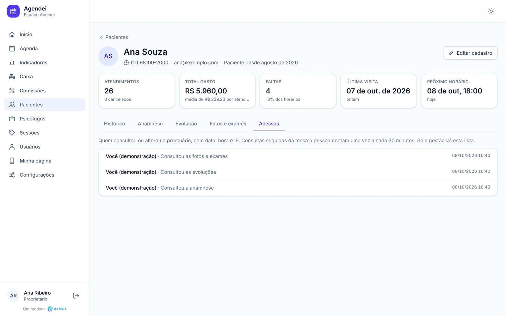506x316 pixels.
Task: Click the Usuários person icon
Action: tap(12, 147)
